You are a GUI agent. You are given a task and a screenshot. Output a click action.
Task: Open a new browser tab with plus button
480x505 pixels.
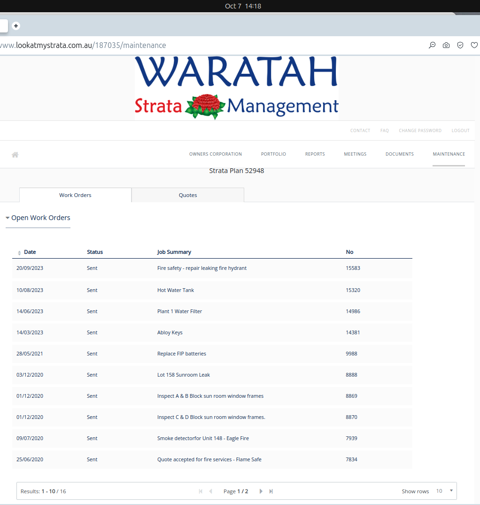16,26
